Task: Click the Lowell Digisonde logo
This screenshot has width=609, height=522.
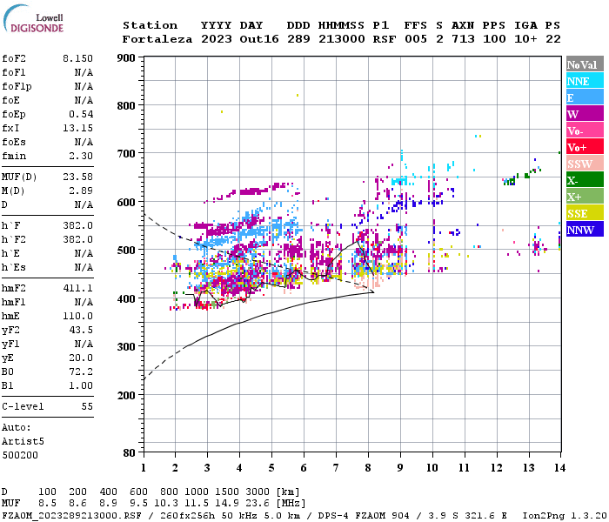Action: coord(33,19)
